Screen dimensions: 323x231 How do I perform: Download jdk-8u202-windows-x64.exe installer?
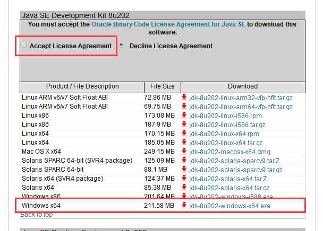(x=229, y=206)
